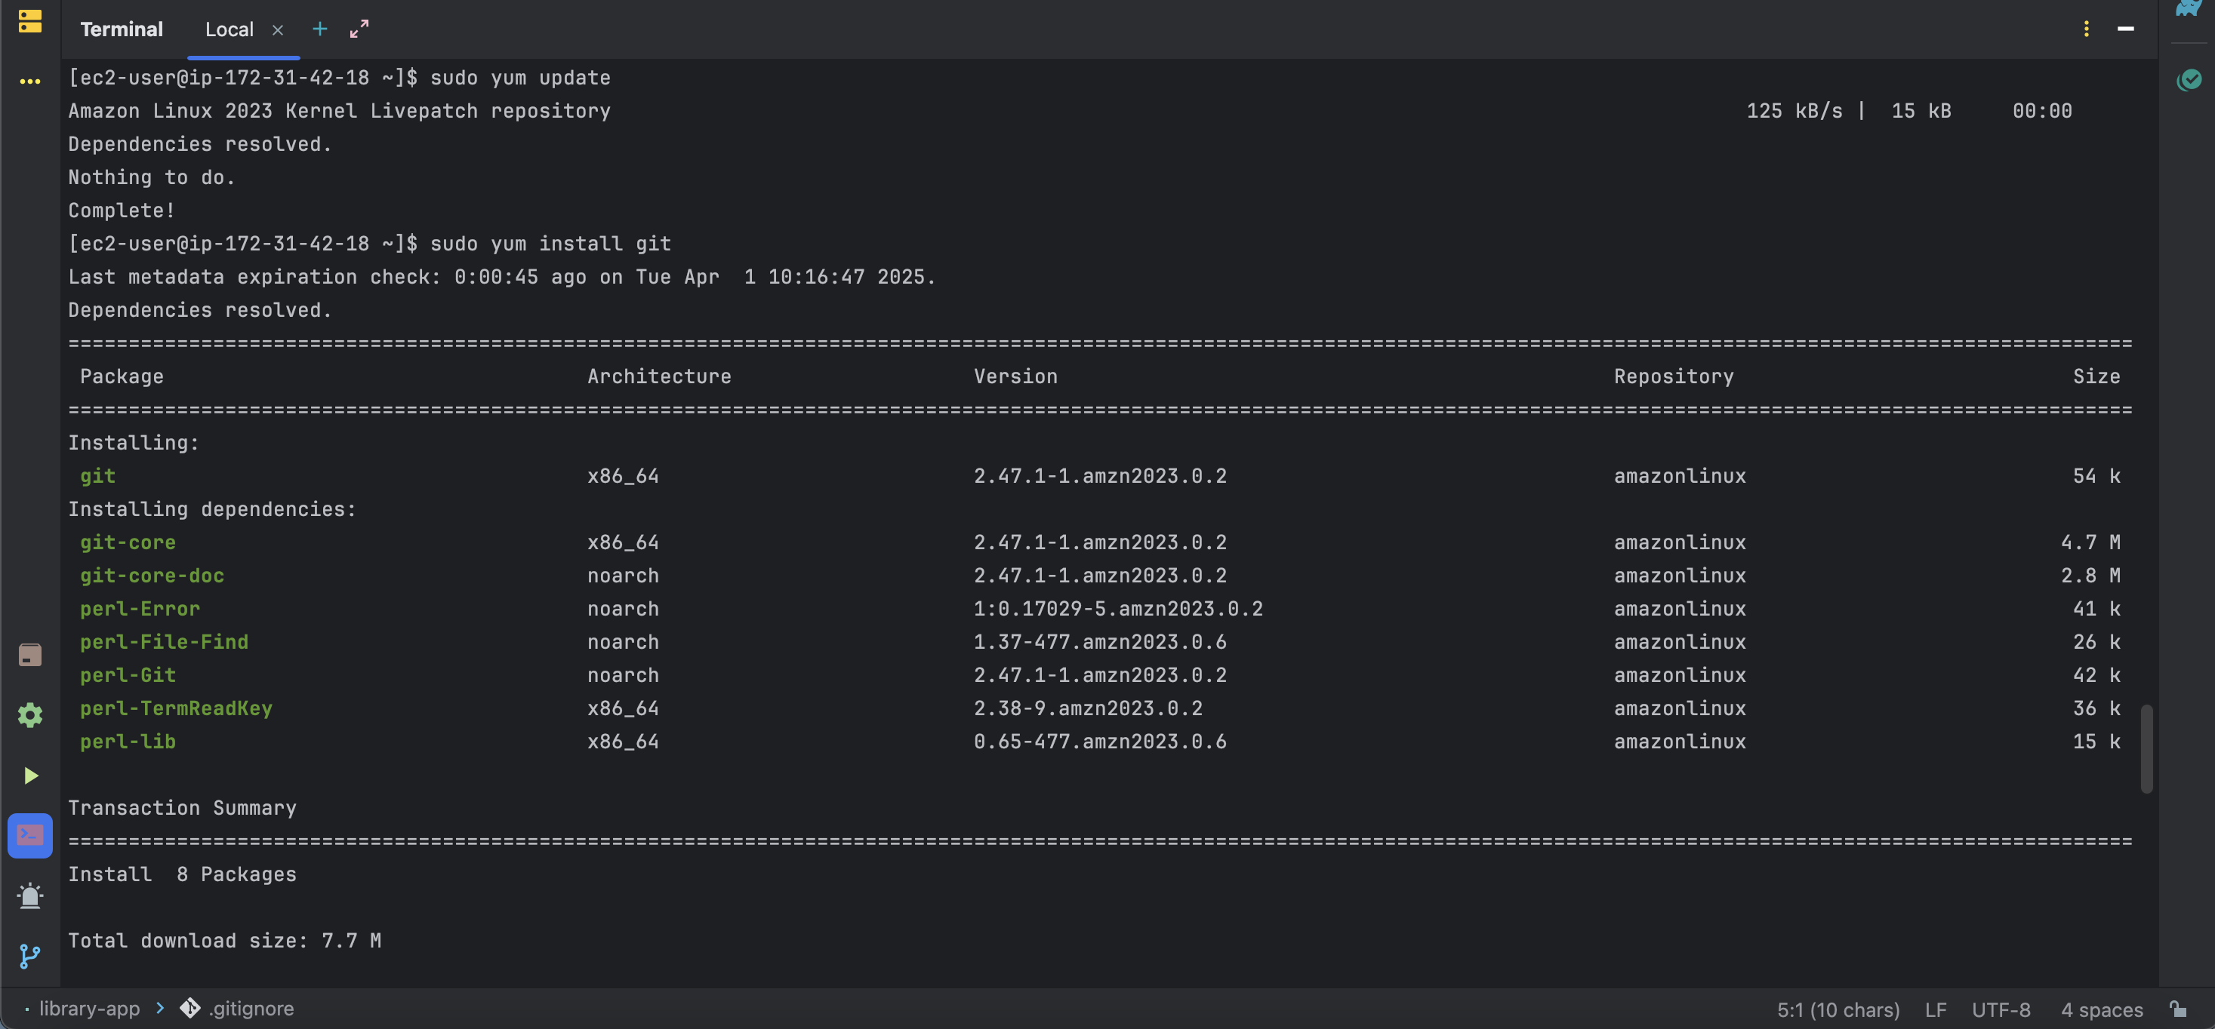Open the Run tool window
The height and width of the screenshot is (1029, 2215).
pyautogui.click(x=30, y=776)
